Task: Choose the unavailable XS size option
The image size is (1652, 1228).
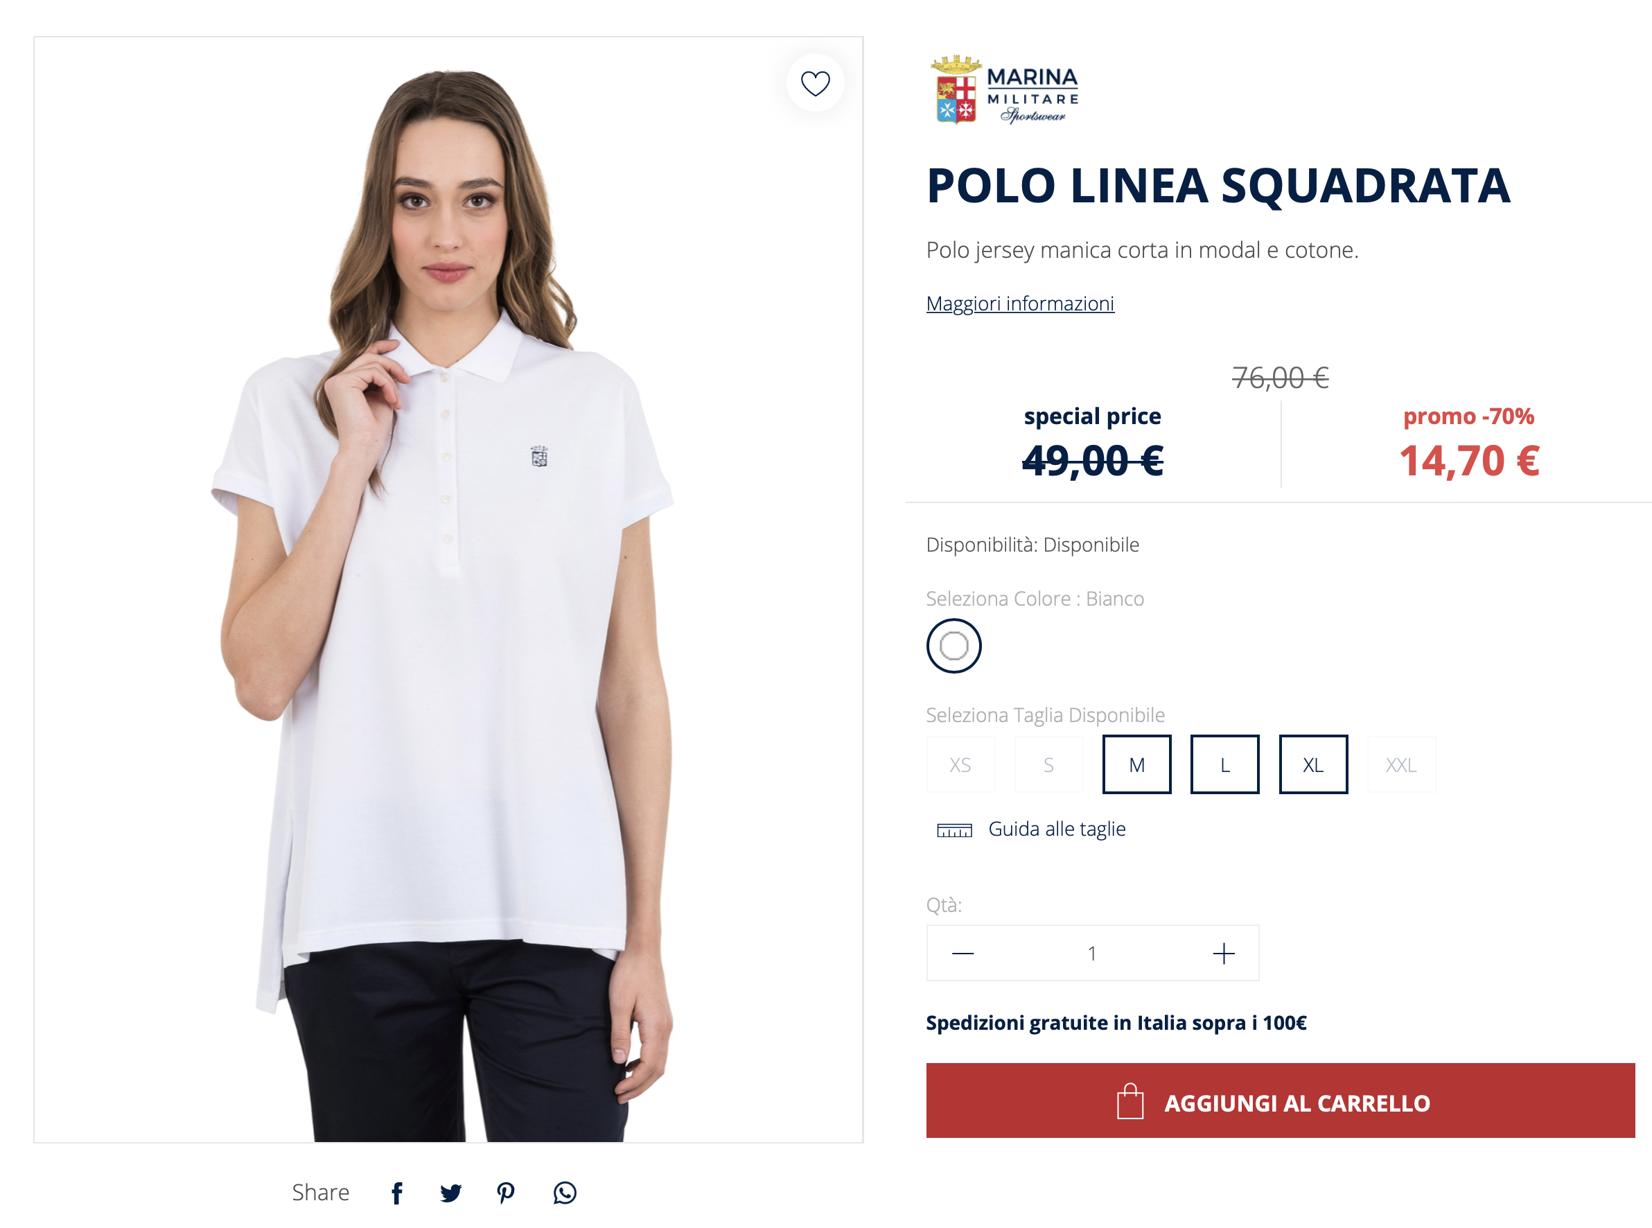Action: click(960, 764)
